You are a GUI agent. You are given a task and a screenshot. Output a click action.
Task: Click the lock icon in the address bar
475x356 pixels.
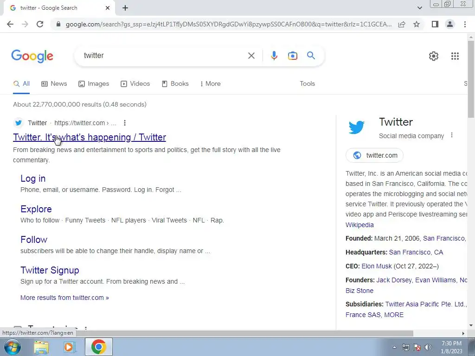58,24
